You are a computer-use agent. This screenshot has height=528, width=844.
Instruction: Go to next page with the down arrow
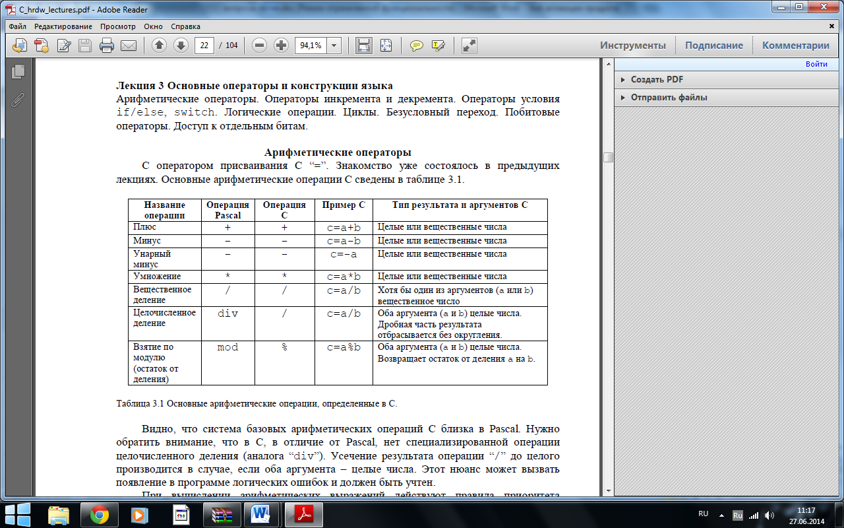point(181,46)
